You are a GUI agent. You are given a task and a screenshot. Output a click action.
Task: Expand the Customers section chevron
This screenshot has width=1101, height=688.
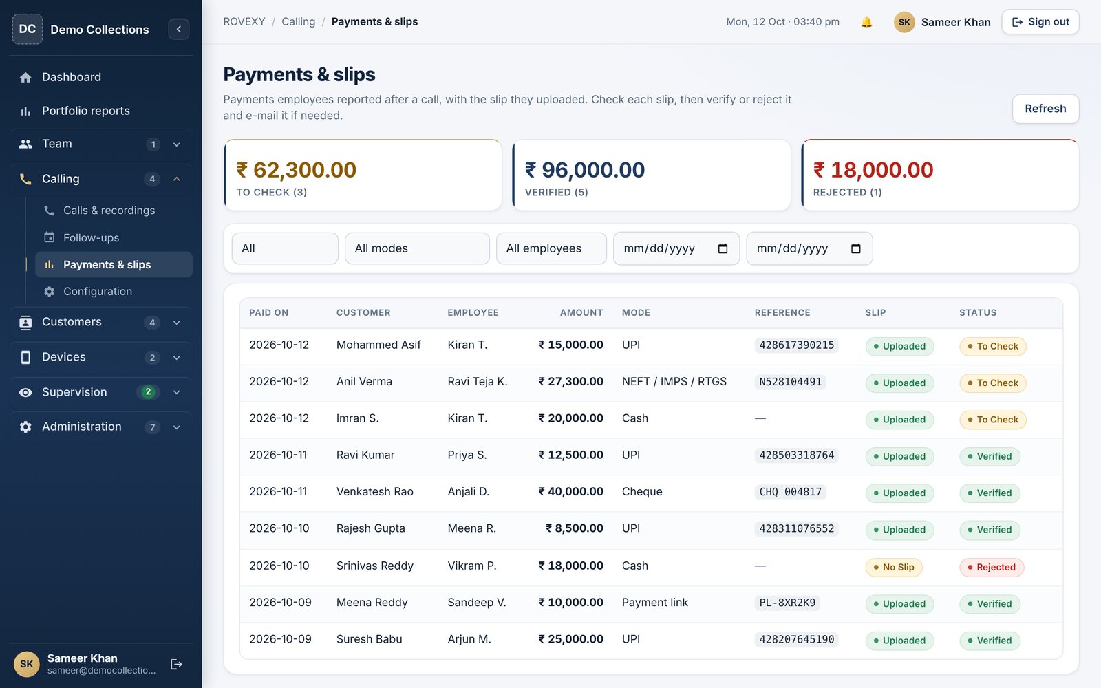coord(177,323)
